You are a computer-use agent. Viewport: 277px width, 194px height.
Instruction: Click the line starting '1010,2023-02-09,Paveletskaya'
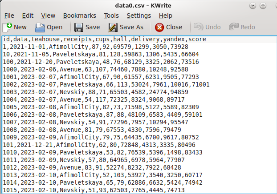(x=102, y=152)
